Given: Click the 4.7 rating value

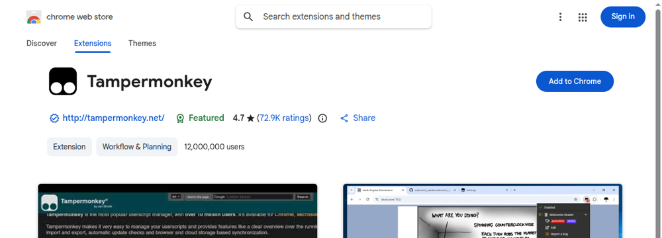Looking at the screenshot, I should point(238,118).
